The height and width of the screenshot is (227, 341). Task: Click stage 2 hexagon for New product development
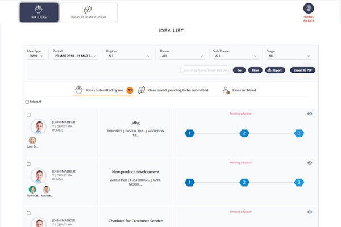click(x=244, y=182)
